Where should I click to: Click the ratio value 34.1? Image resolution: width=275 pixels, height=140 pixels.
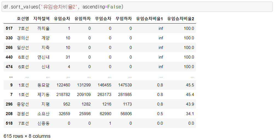point(190,114)
